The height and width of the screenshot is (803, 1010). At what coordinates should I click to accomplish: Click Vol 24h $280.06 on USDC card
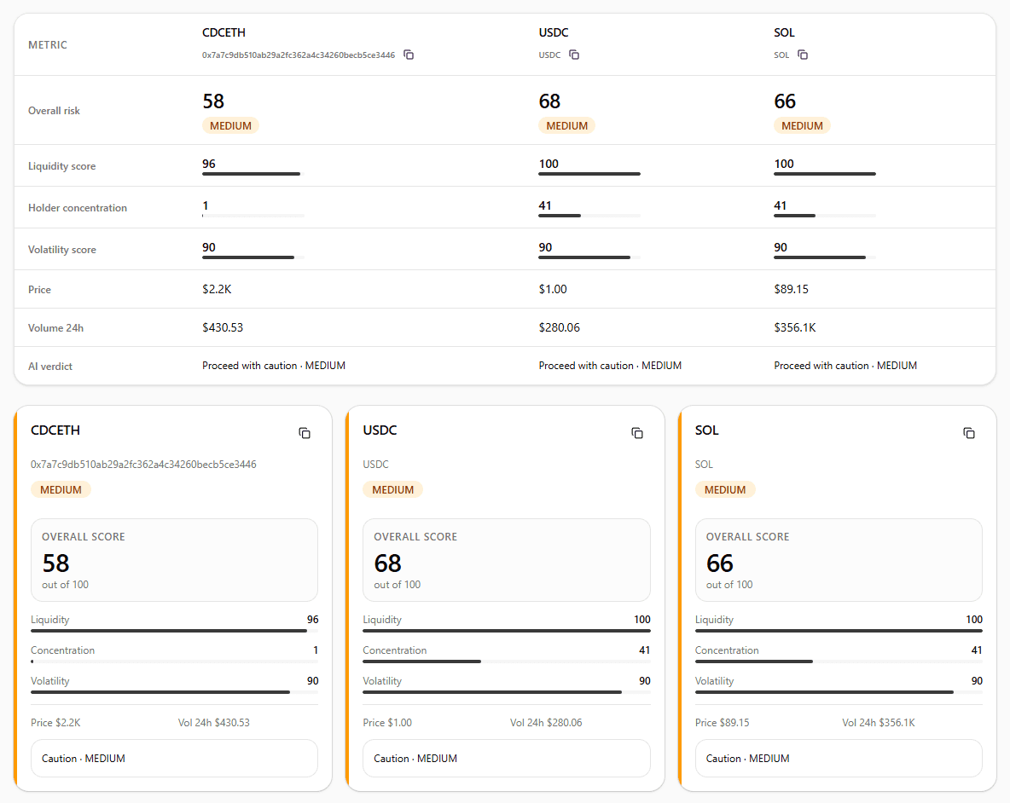tap(546, 723)
